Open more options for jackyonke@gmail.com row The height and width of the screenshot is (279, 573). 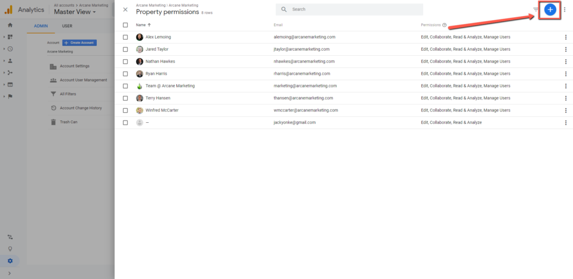(566, 123)
